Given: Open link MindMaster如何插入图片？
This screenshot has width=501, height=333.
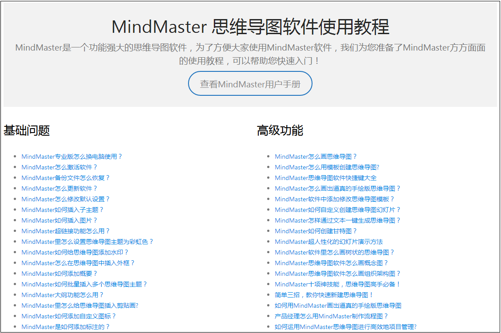Looking at the screenshot, I should coord(60,220).
